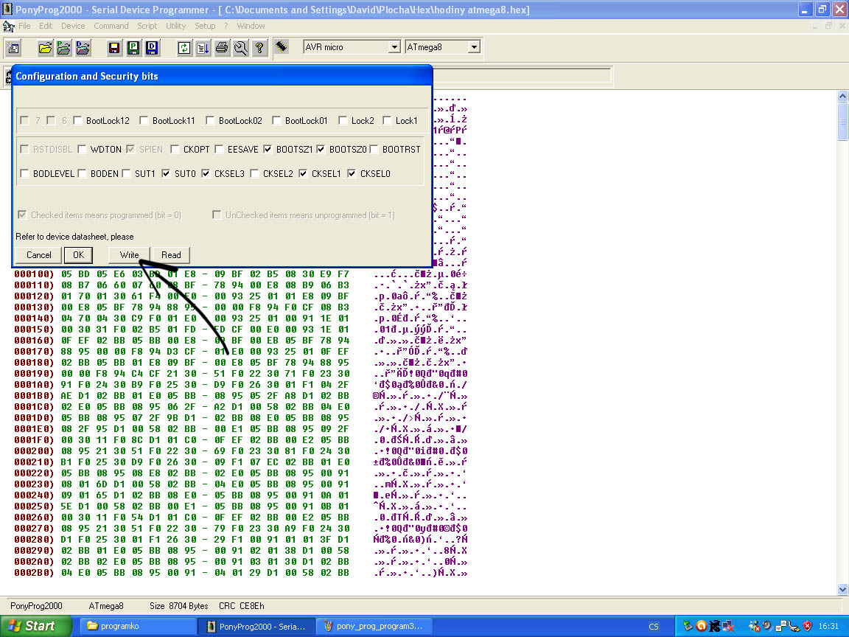Click the orange round tray icon
The width and height of the screenshot is (849, 637).
tap(701, 626)
